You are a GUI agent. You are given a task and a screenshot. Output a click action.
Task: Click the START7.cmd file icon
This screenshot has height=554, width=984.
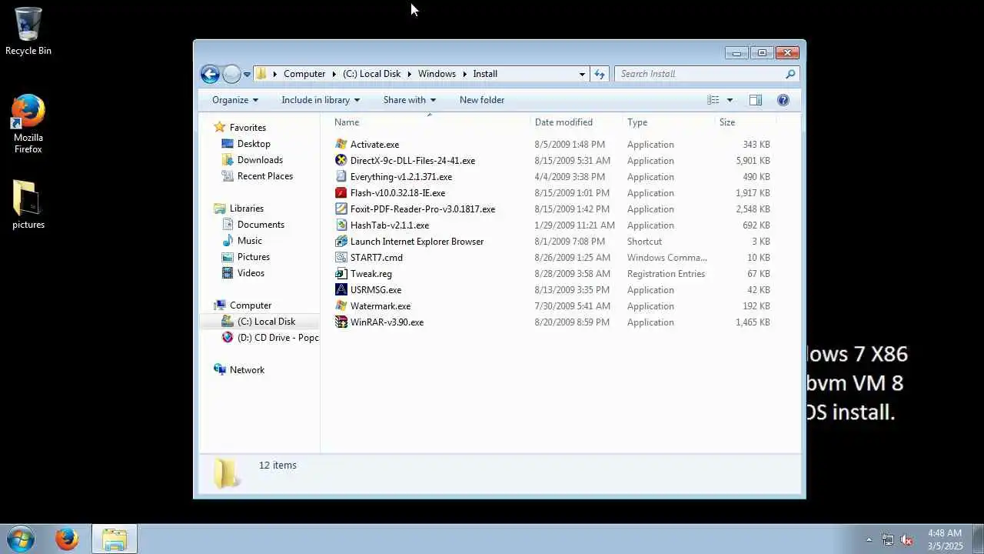click(x=341, y=257)
